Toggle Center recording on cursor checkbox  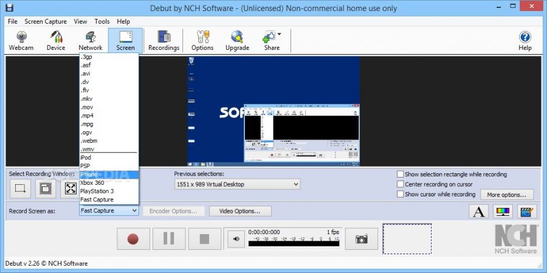[x=401, y=184]
